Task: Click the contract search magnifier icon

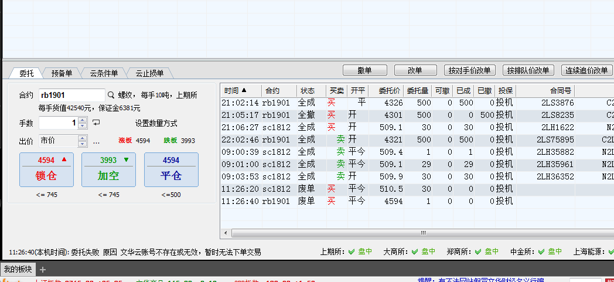Action: click(111, 95)
